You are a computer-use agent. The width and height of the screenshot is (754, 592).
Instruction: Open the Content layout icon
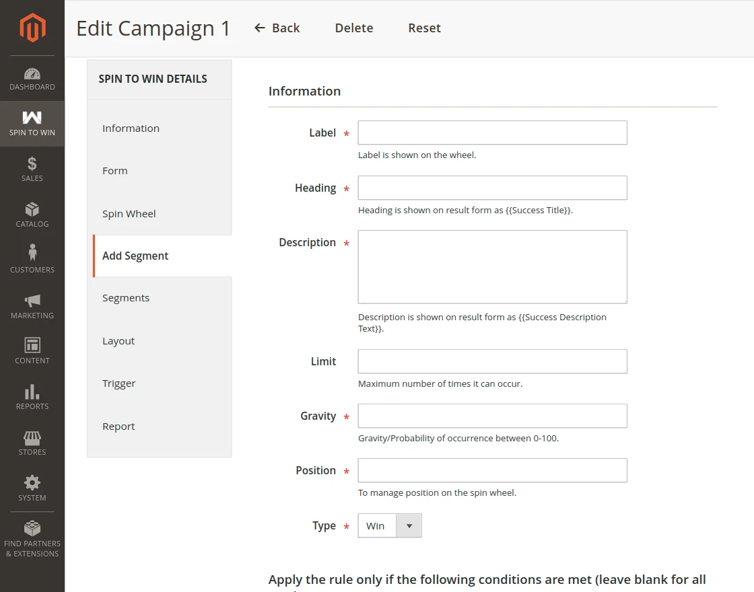(x=32, y=345)
